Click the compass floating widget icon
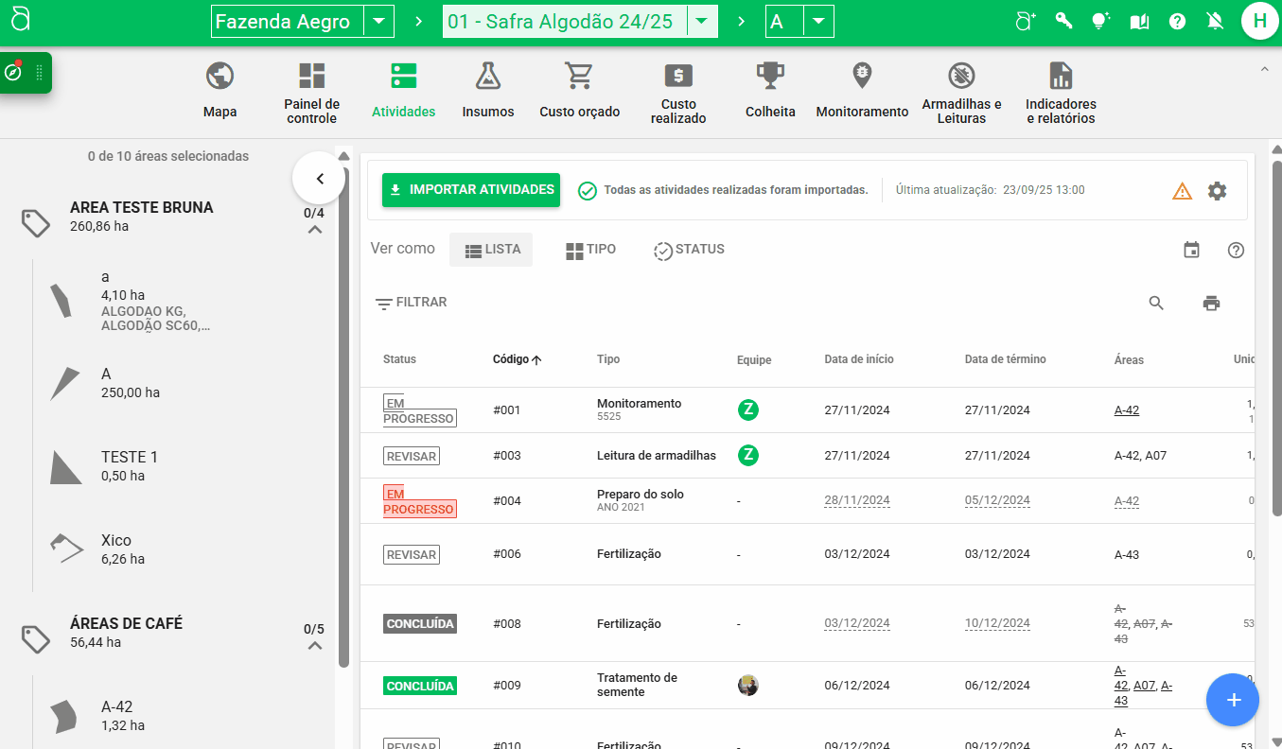 [x=13, y=73]
